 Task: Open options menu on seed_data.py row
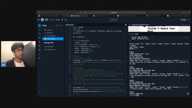click(62, 39)
